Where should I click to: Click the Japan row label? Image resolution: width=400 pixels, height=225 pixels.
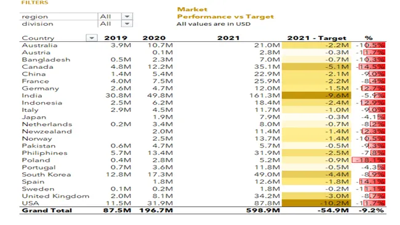tap(34, 117)
